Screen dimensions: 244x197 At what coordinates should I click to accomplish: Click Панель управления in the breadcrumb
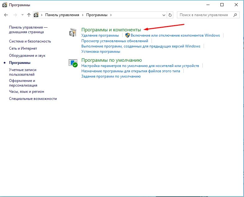click(62, 15)
